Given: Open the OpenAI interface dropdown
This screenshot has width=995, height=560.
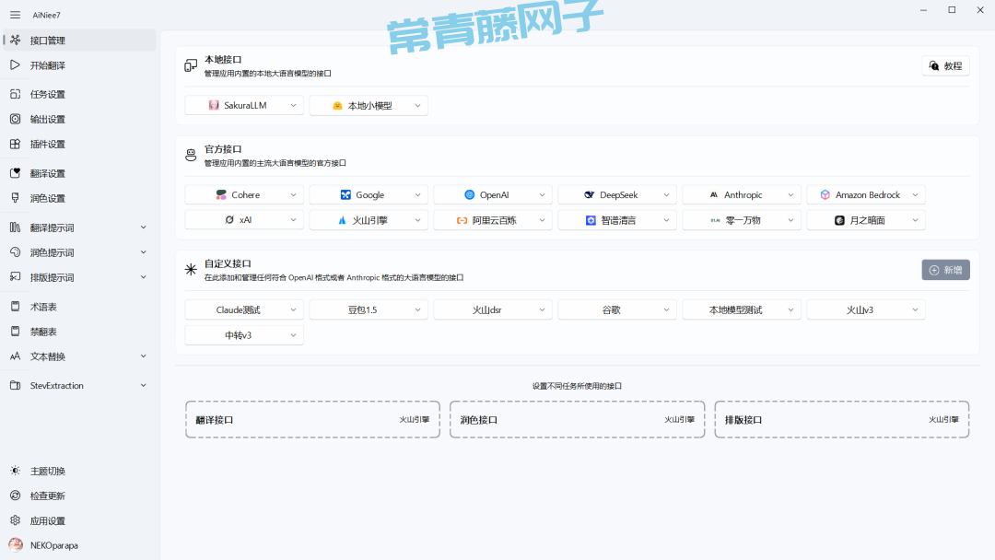Looking at the screenshot, I should point(493,194).
